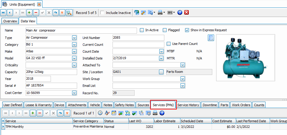
Task: Open the Service History tab
Action: pyautogui.click(x=188, y=105)
